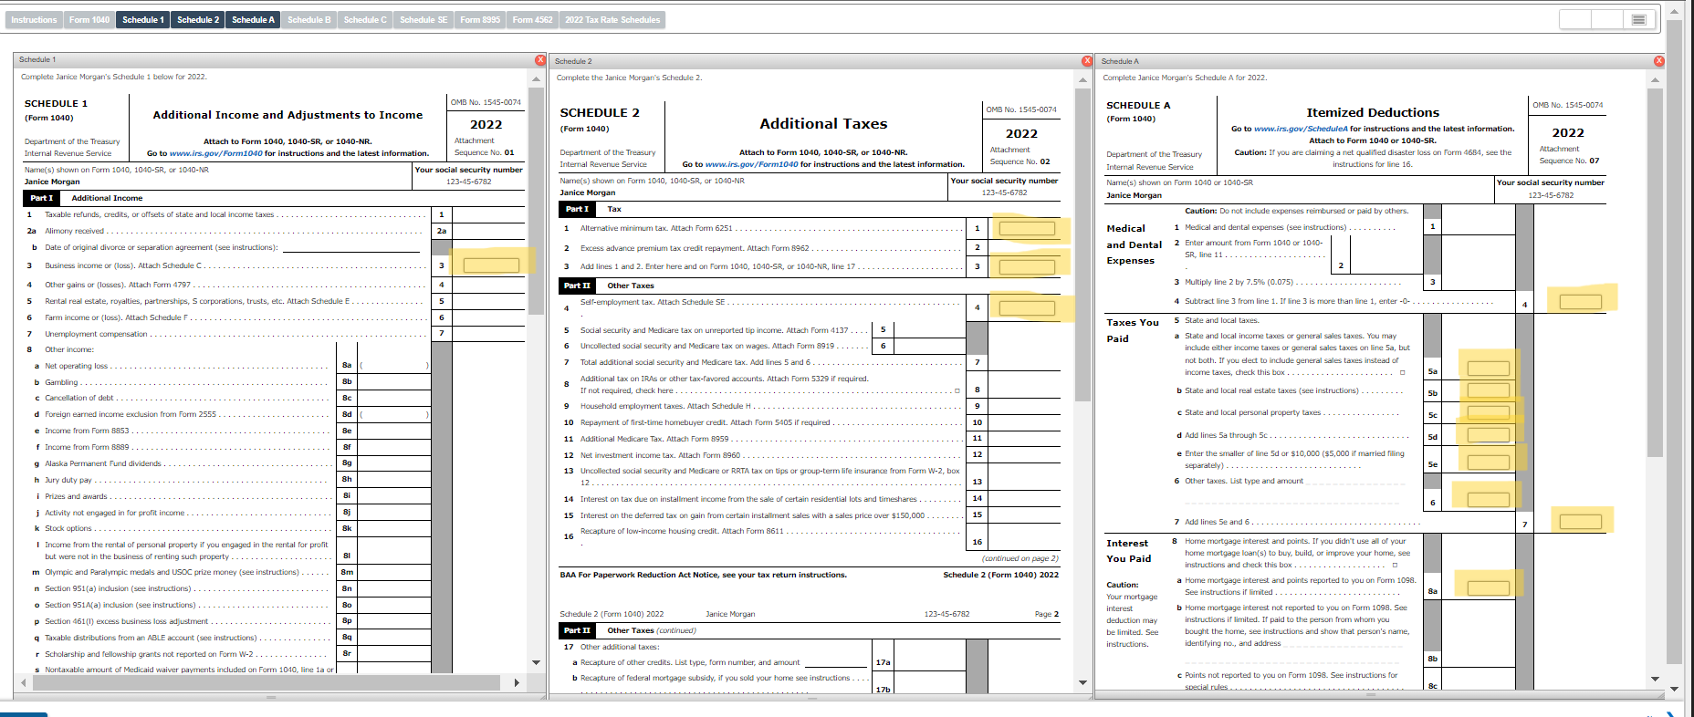This screenshot has height=717, width=1694.
Task: Click Schedule A line 5a income taxes field
Action: coord(1489,369)
